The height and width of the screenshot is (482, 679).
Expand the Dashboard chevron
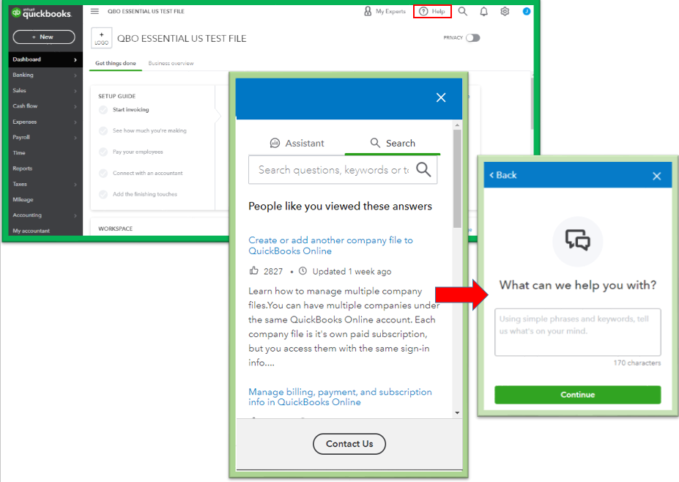coord(75,60)
